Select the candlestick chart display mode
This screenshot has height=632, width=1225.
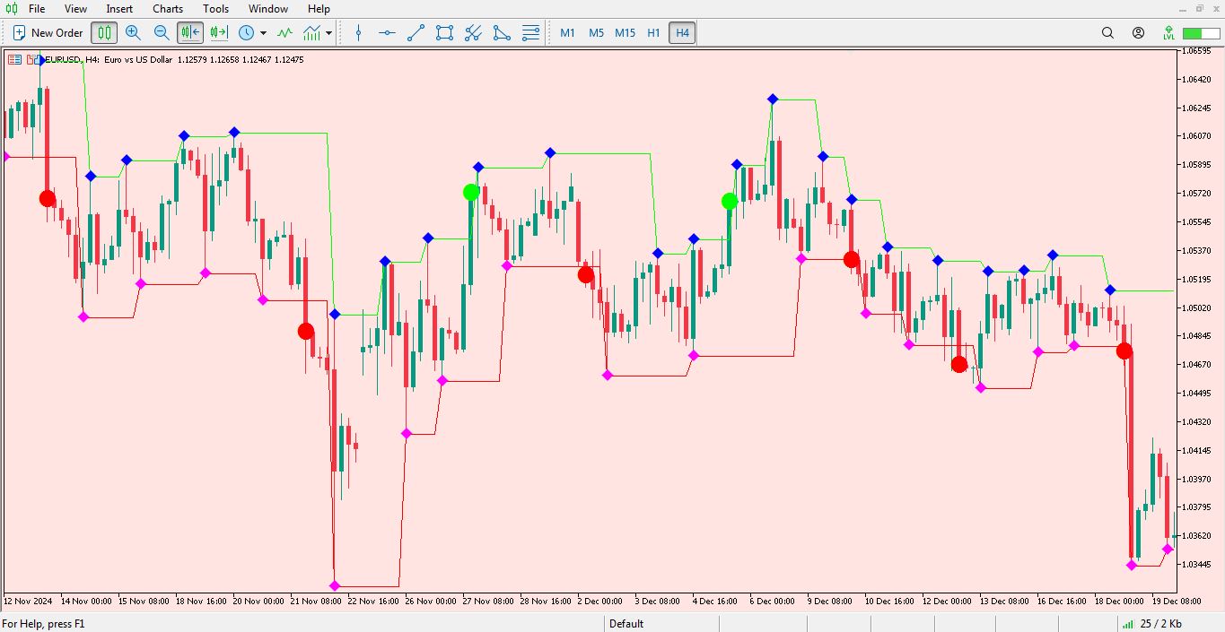tap(104, 33)
